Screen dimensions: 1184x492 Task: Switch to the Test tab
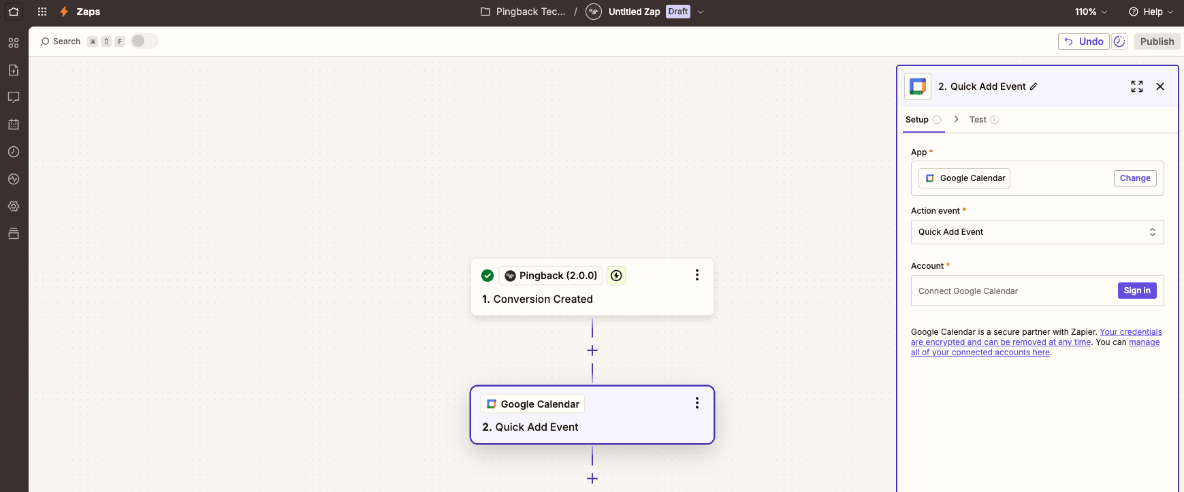[984, 120]
